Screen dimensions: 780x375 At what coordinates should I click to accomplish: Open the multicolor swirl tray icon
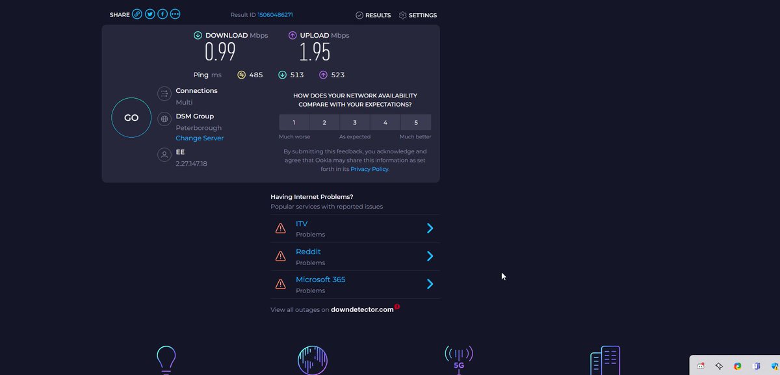738,366
